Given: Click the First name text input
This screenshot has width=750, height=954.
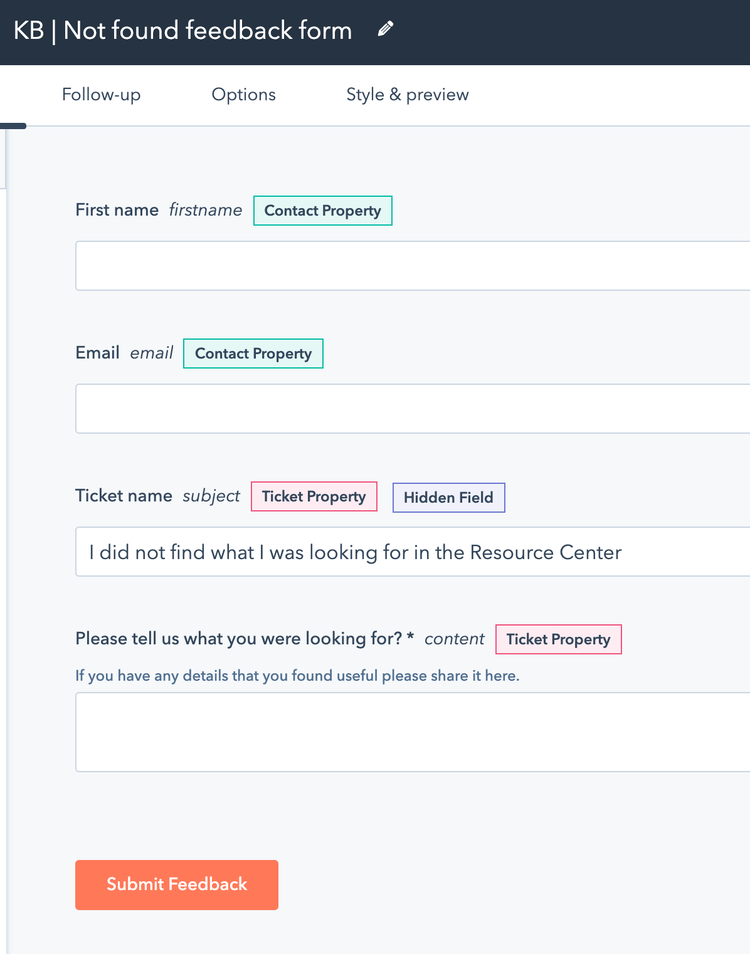Looking at the screenshot, I should coord(411,266).
